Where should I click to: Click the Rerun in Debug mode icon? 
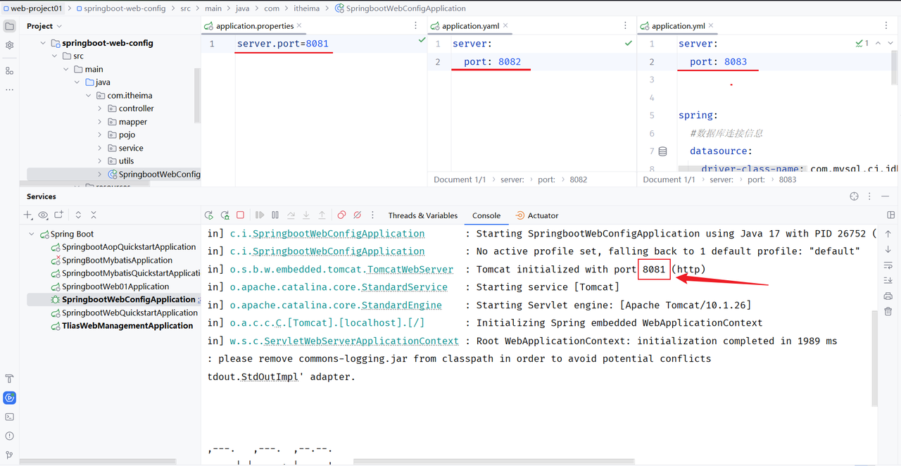225,215
